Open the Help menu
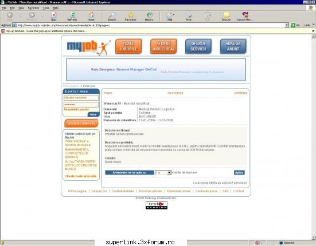The image size is (316, 246). tap(56, 8)
